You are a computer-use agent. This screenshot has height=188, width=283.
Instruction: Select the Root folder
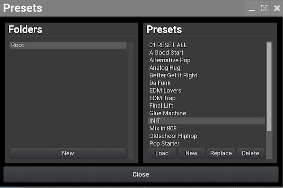pyautogui.click(x=68, y=45)
